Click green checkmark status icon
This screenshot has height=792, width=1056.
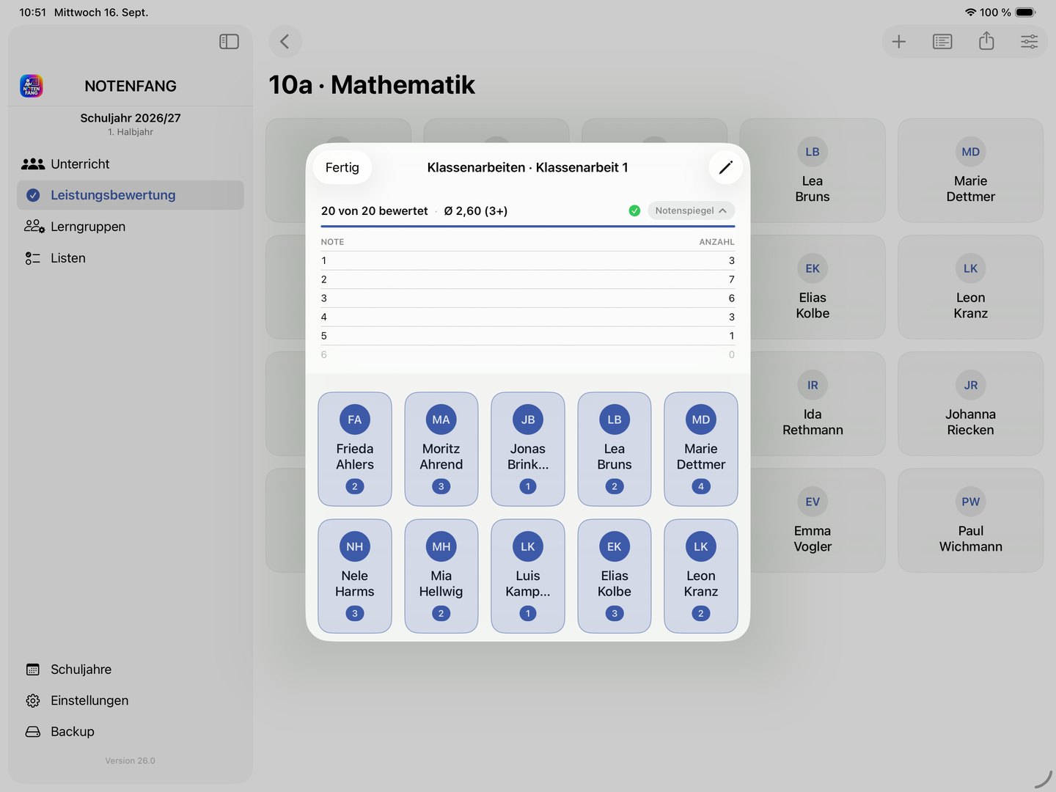click(634, 210)
